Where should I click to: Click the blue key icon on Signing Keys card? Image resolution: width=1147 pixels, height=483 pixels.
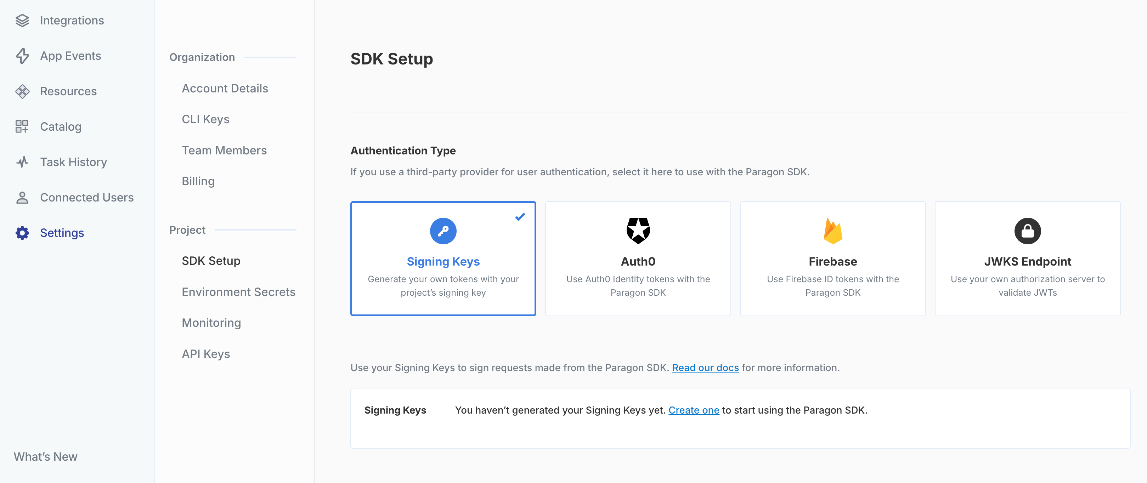click(x=443, y=231)
